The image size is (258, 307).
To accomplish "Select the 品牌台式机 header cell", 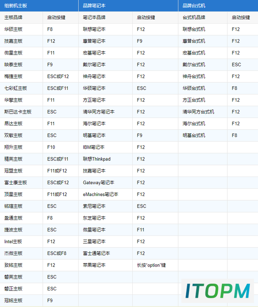I will [218, 6].
